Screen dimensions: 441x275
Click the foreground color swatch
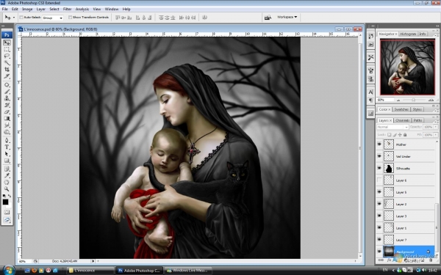pos(5,202)
